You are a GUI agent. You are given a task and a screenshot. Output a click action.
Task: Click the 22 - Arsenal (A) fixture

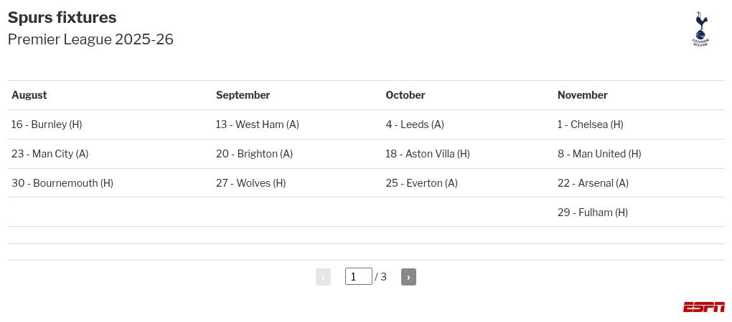point(593,183)
